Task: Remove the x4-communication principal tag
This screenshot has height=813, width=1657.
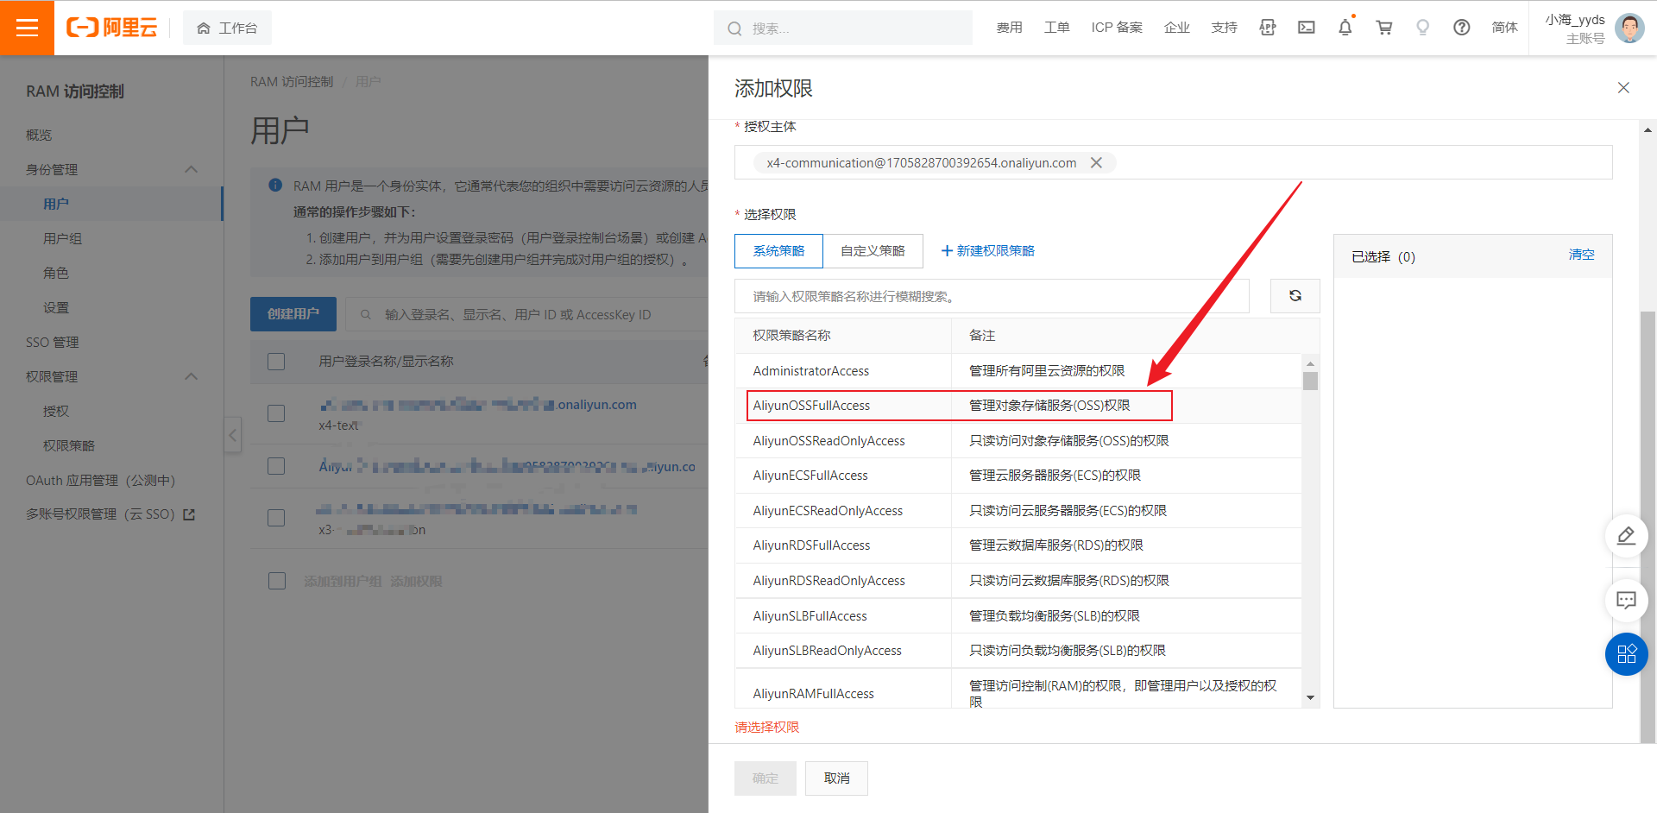Action: point(1096,163)
